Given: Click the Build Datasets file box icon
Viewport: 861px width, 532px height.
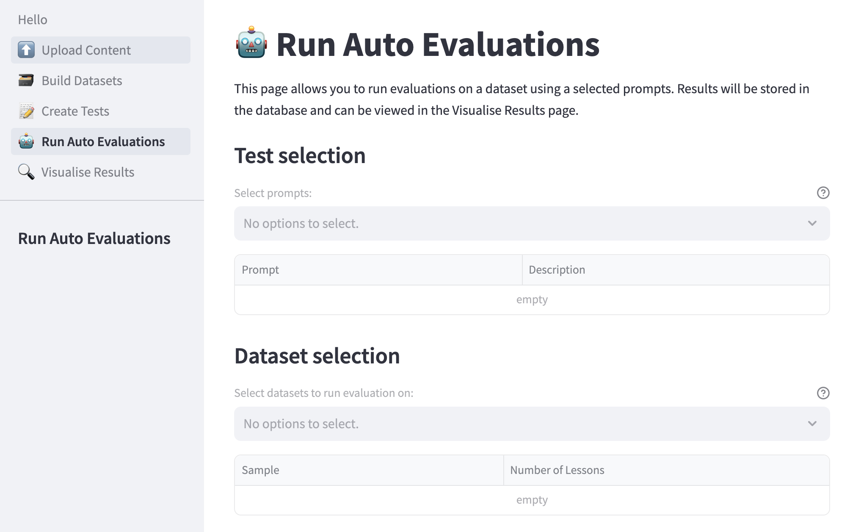Looking at the screenshot, I should click(x=26, y=80).
